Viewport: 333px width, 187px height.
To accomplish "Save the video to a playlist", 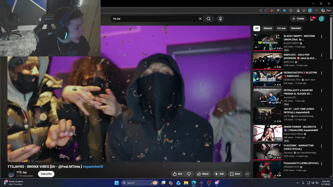I will pos(235,174).
